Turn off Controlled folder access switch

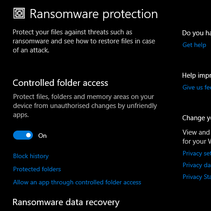tap(23, 135)
